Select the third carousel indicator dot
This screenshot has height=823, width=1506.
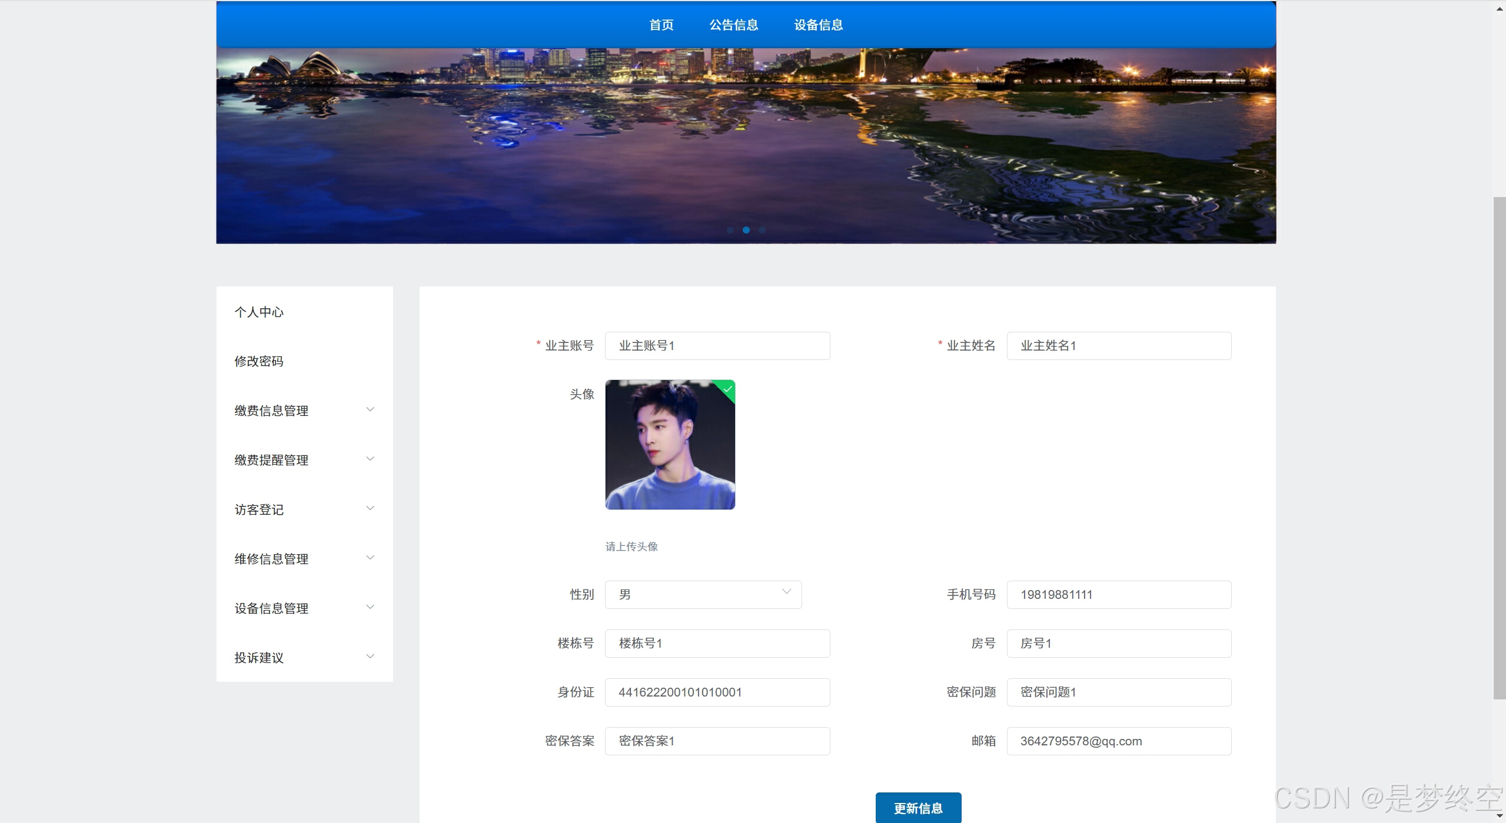point(762,230)
